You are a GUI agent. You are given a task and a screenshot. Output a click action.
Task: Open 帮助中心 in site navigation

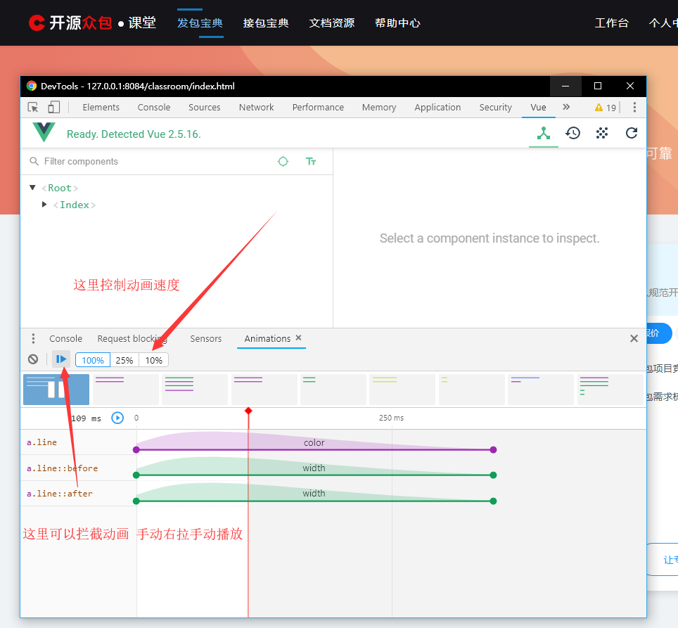pyautogui.click(x=397, y=23)
